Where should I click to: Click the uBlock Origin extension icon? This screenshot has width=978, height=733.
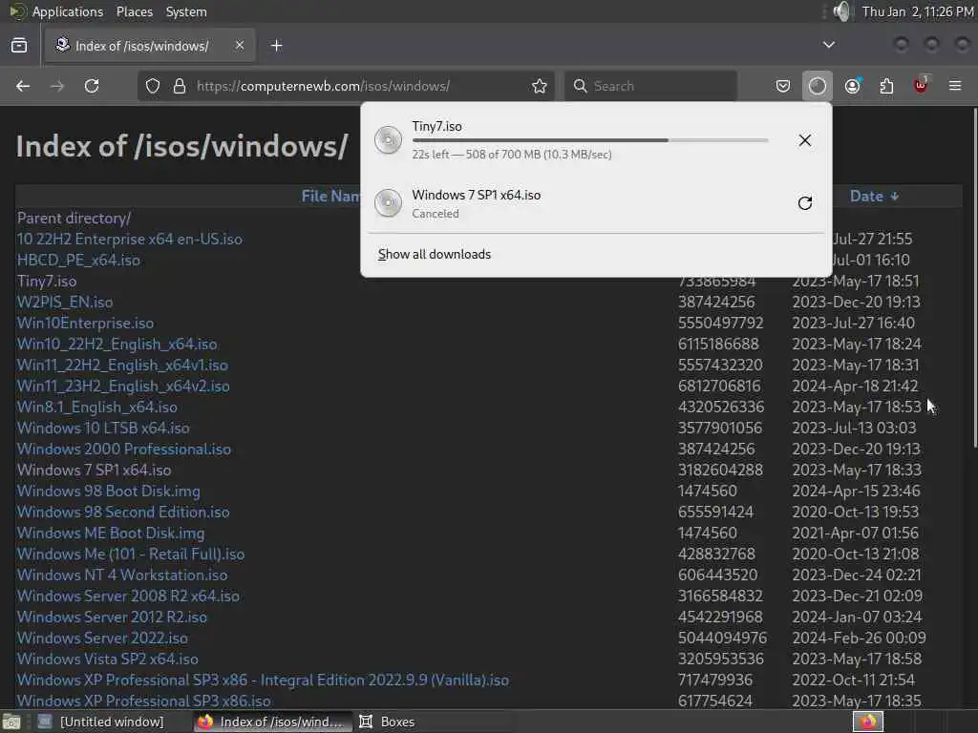click(x=921, y=85)
